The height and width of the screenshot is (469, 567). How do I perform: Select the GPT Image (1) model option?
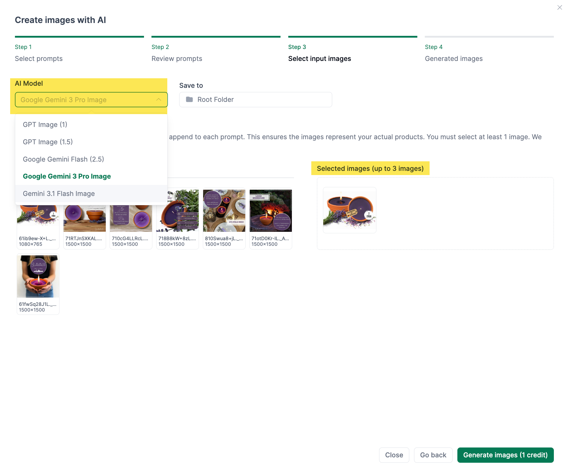point(45,125)
